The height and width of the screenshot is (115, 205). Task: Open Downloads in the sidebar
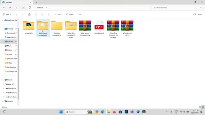(10, 33)
